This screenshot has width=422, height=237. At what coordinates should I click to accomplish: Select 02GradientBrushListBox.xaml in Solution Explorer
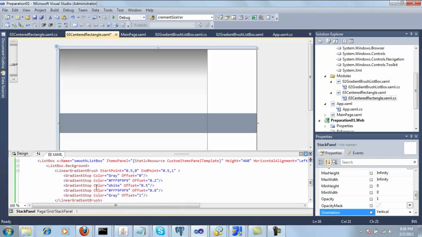[x=366, y=82]
